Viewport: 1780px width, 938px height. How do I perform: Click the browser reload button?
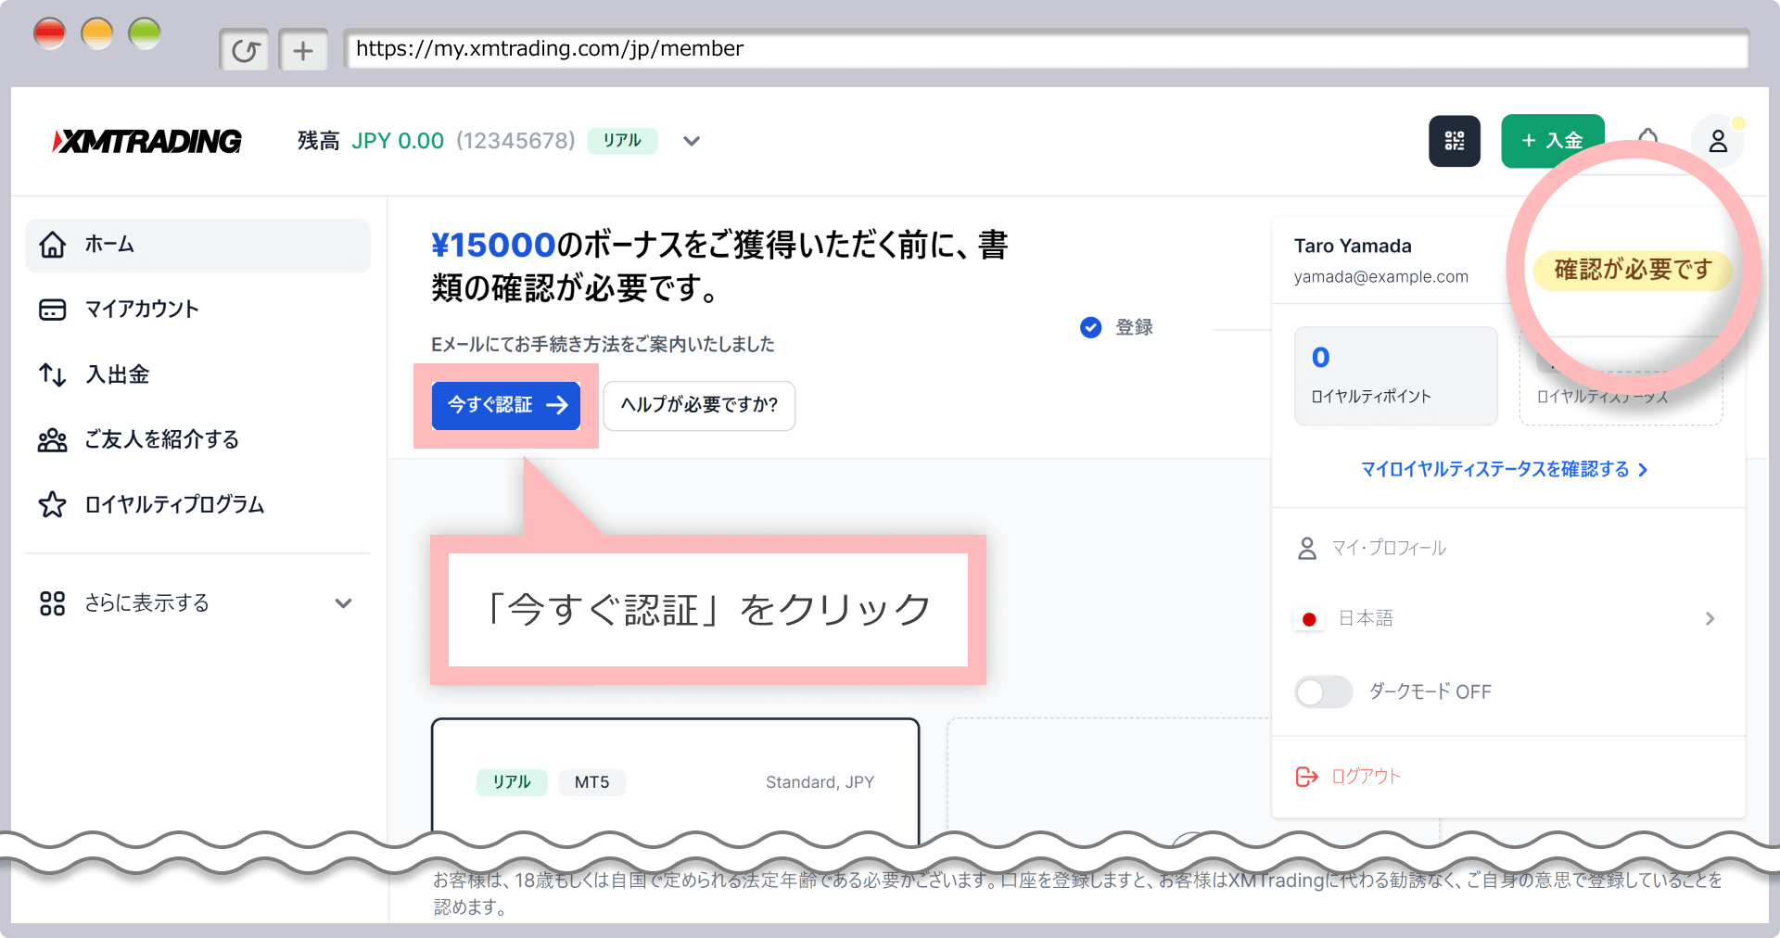pyautogui.click(x=245, y=50)
